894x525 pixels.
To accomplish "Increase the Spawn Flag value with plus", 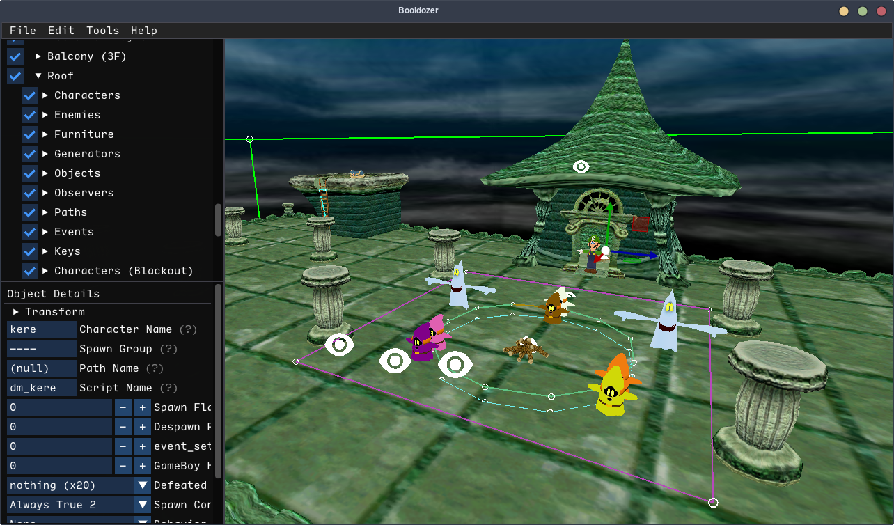I will [143, 407].
